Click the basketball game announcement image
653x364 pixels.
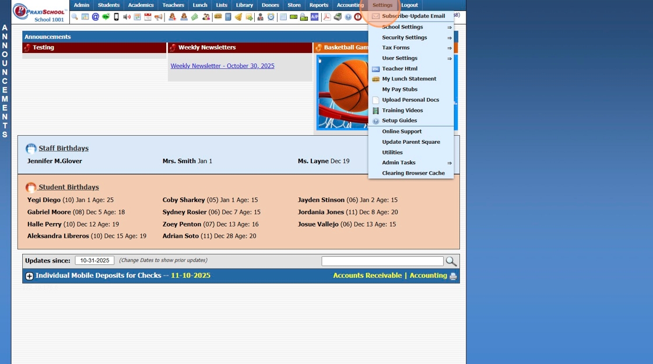[342, 93]
